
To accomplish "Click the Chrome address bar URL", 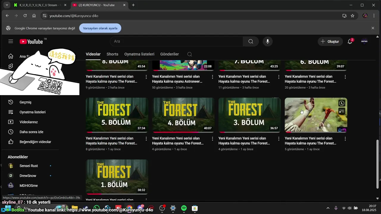I will (74, 16).
